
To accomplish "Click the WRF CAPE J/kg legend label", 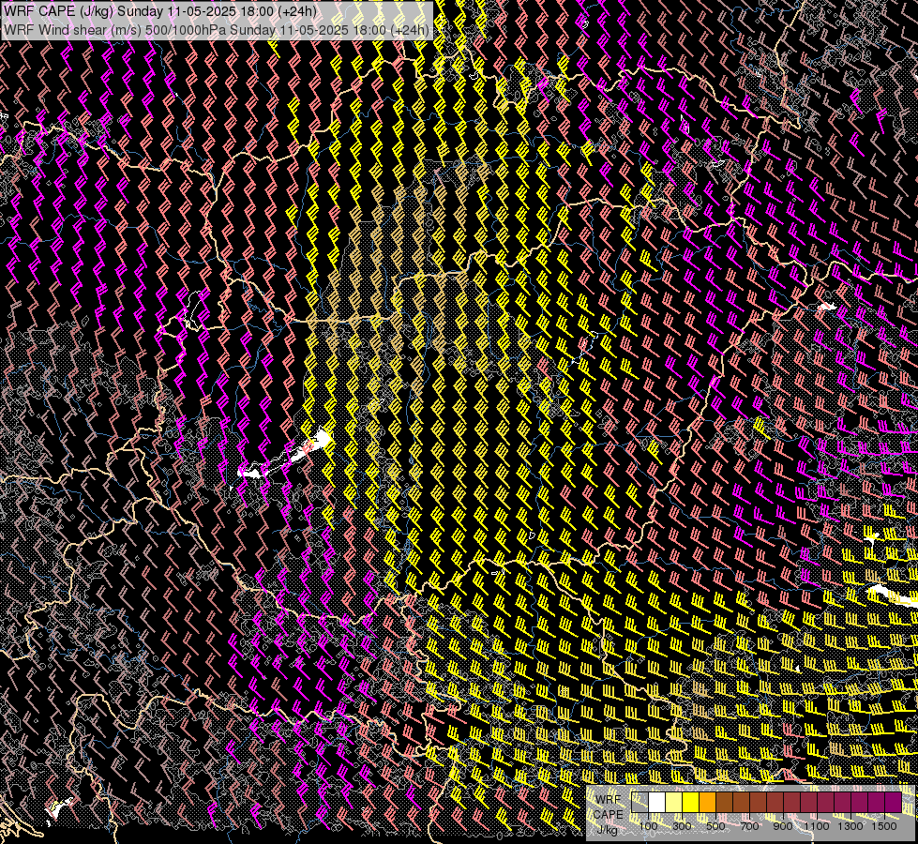I will 609,815.
